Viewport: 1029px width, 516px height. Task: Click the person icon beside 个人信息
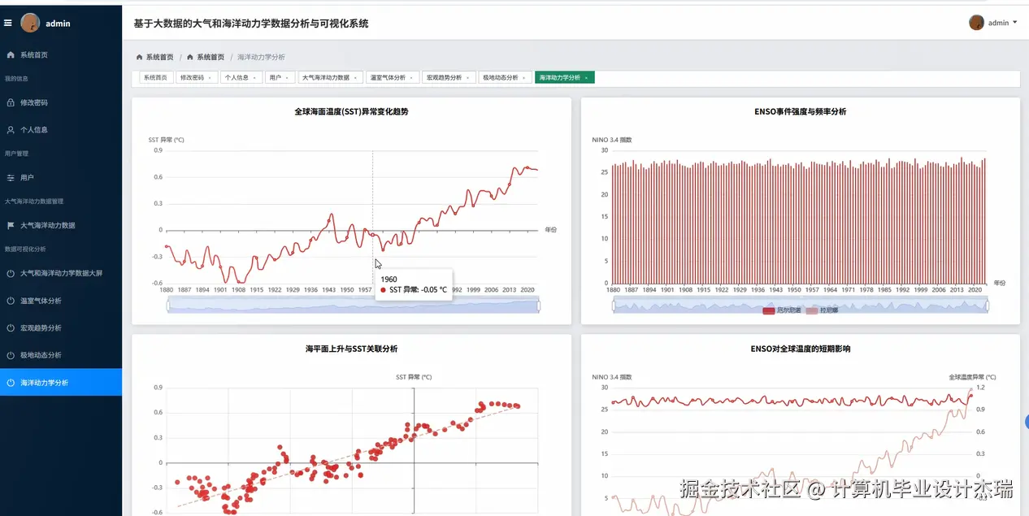(11, 129)
